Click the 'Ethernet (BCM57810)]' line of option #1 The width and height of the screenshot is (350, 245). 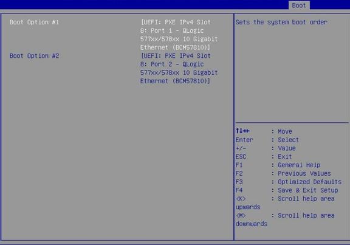click(175, 47)
